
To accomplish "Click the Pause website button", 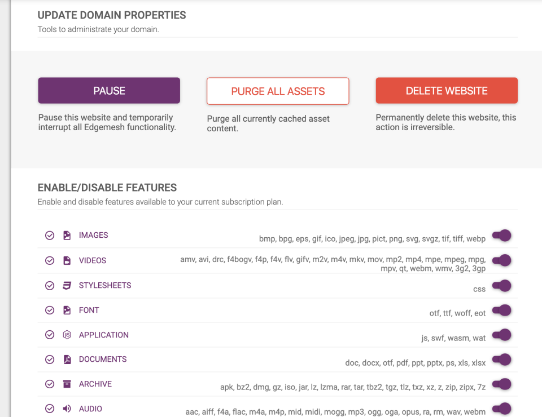I will (x=109, y=91).
